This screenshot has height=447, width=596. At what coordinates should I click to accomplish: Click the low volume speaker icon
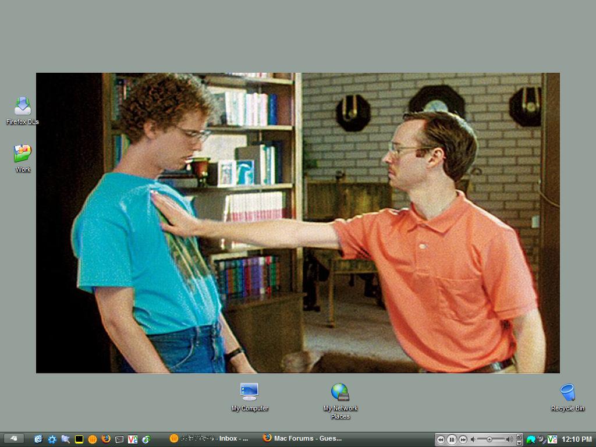click(473, 439)
